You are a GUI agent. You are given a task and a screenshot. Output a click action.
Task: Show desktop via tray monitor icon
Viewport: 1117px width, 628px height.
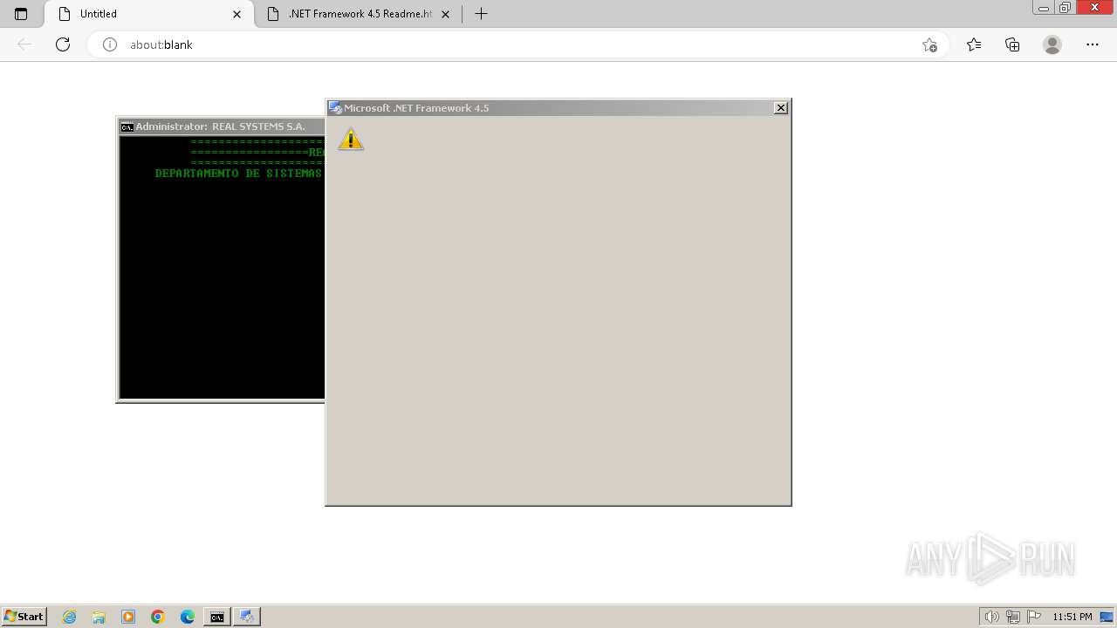1107,617
